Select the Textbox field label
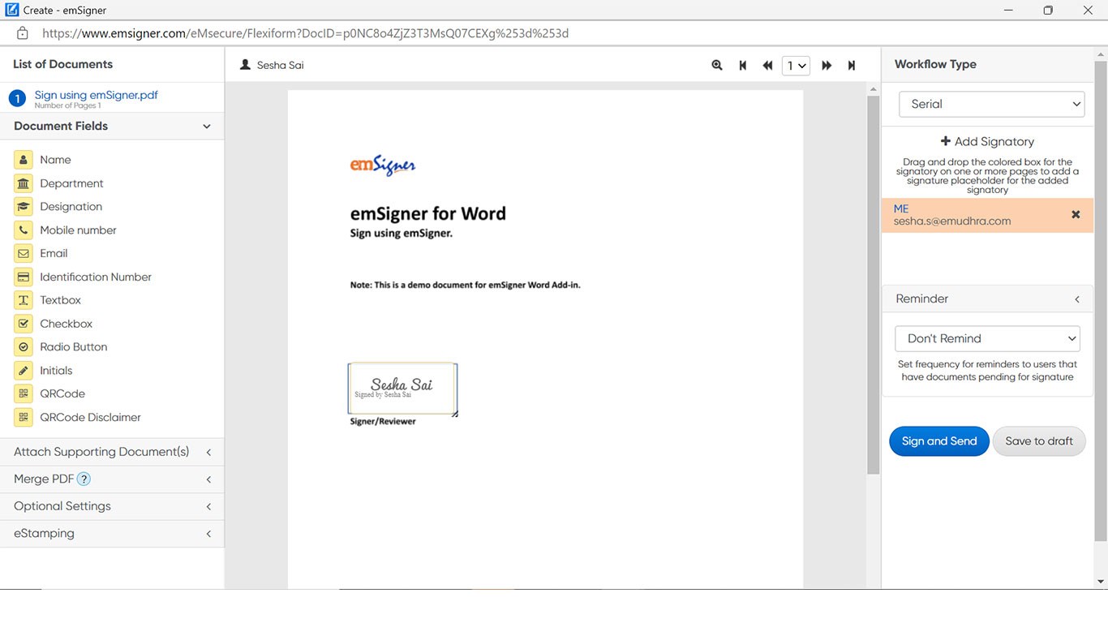Image resolution: width=1108 pixels, height=623 pixels. (61, 300)
